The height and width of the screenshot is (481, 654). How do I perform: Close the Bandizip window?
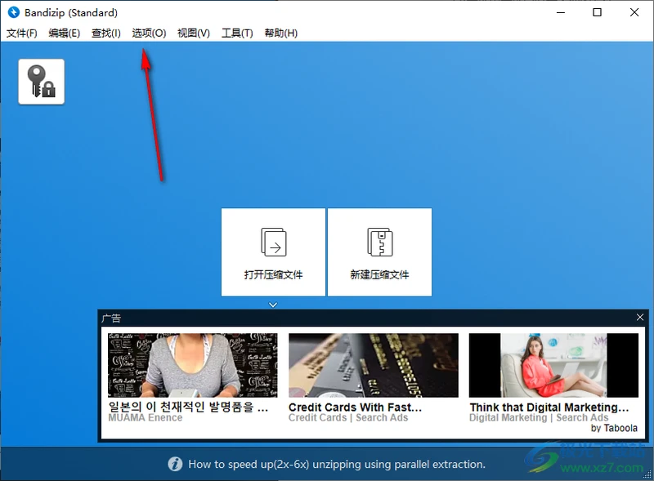pyautogui.click(x=634, y=12)
